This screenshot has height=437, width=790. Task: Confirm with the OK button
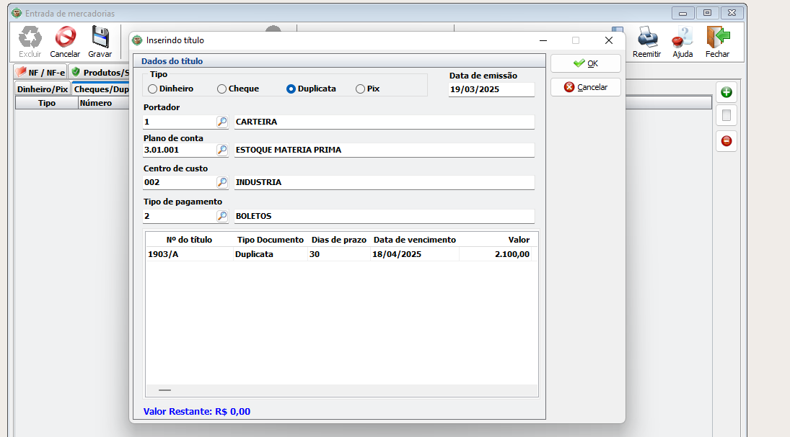point(585,63)
